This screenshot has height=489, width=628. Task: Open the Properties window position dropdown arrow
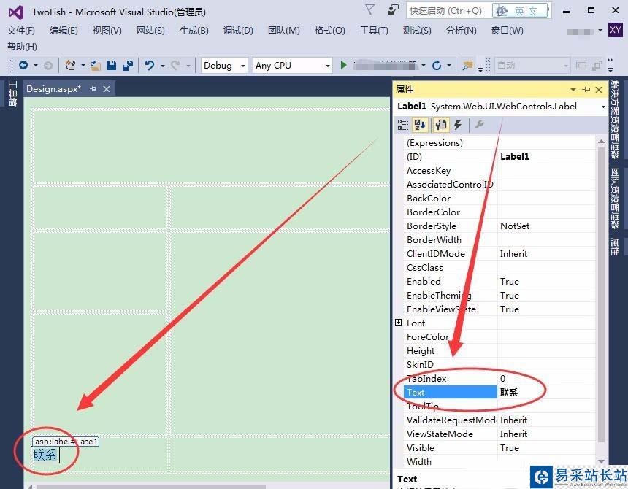point(573,90)
